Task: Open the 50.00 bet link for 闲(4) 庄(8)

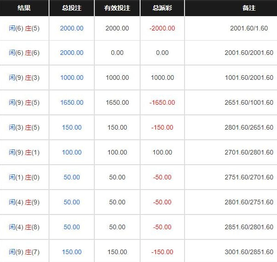Action: tap(72, 227)
